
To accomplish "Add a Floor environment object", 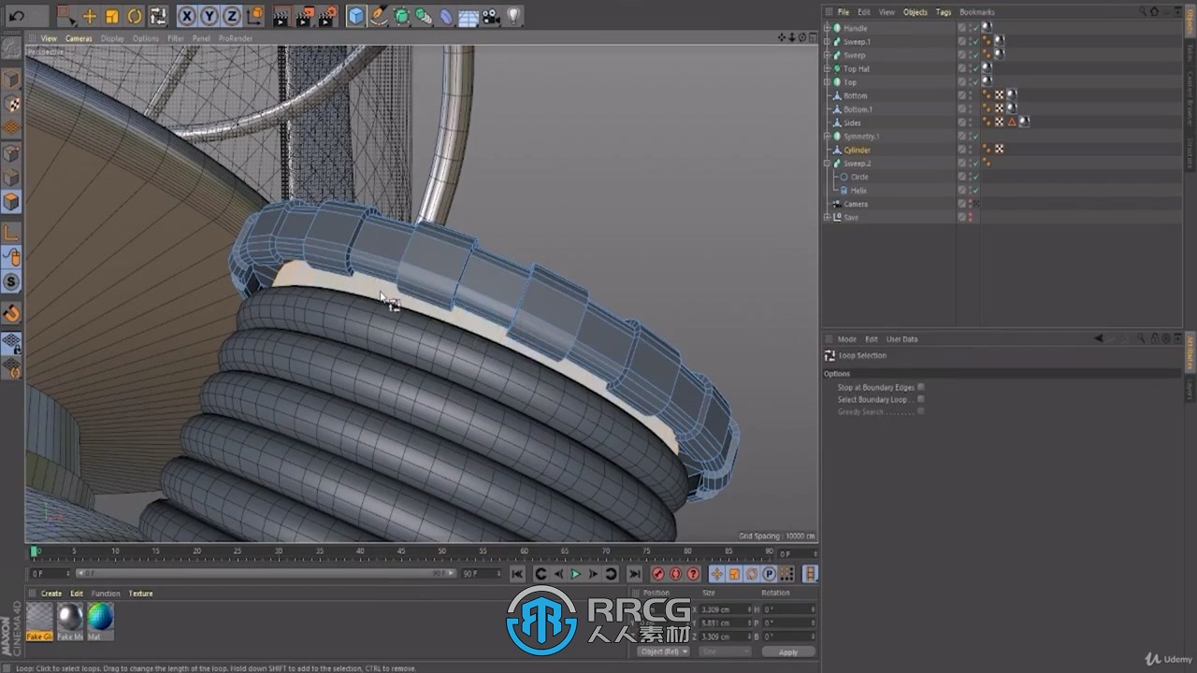I will click(469, 16).
